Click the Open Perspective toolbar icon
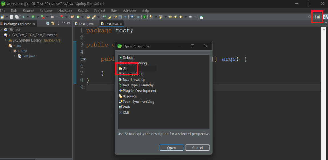Image resolution: width=328 pixels, height=160 pixels. pos(318,17)
